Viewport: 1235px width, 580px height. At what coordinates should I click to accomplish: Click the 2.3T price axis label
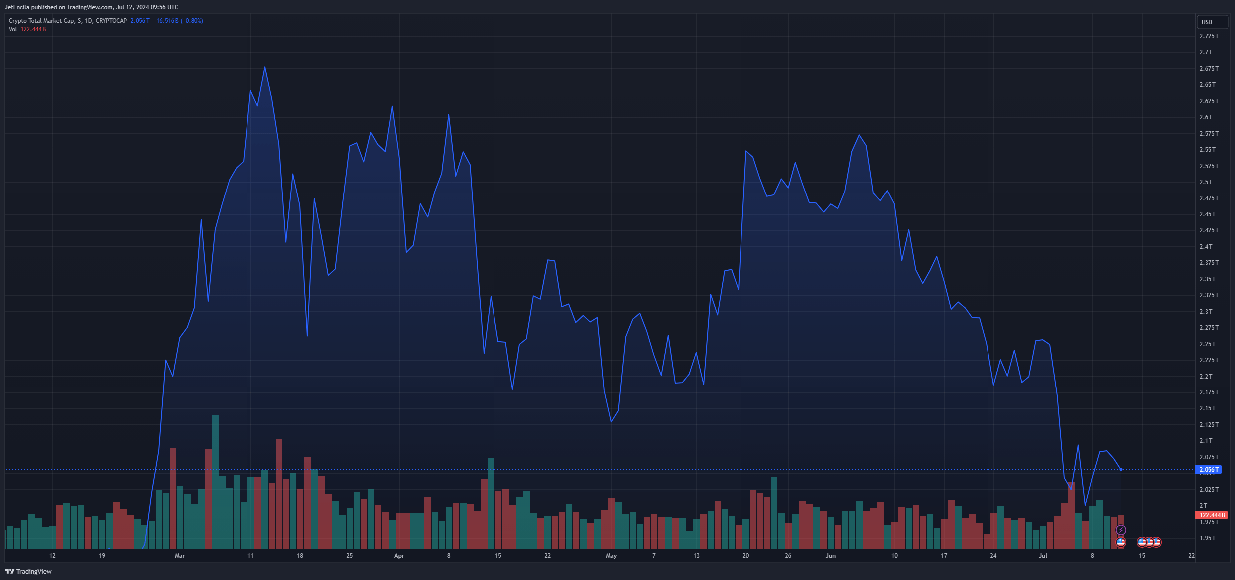1206,312
